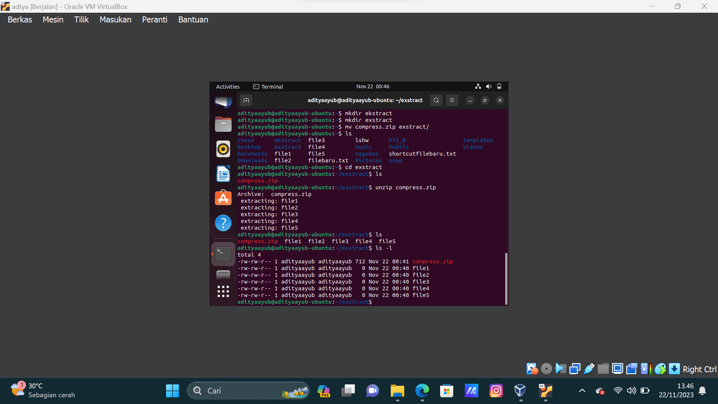The image size is (718, 404).
Task: Open the Terminal app menu in top bar
Action: pyautogui.click(x=268, y=86)
